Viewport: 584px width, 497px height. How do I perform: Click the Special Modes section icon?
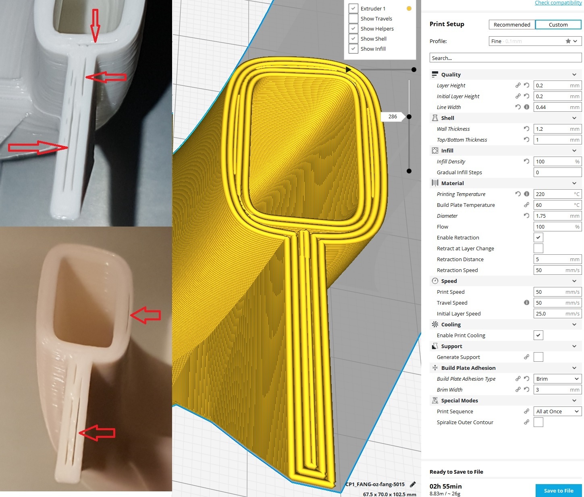coord(435,400)
